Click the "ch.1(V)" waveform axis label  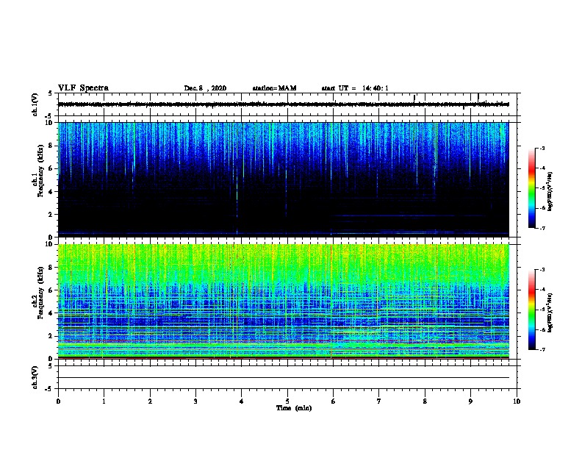(35, 104)
